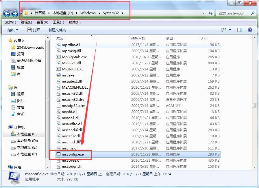Image resolution: width=259 pixels, height=188 pixels.
Task: Toggle the preview pane icon
Action: point(240,30)
